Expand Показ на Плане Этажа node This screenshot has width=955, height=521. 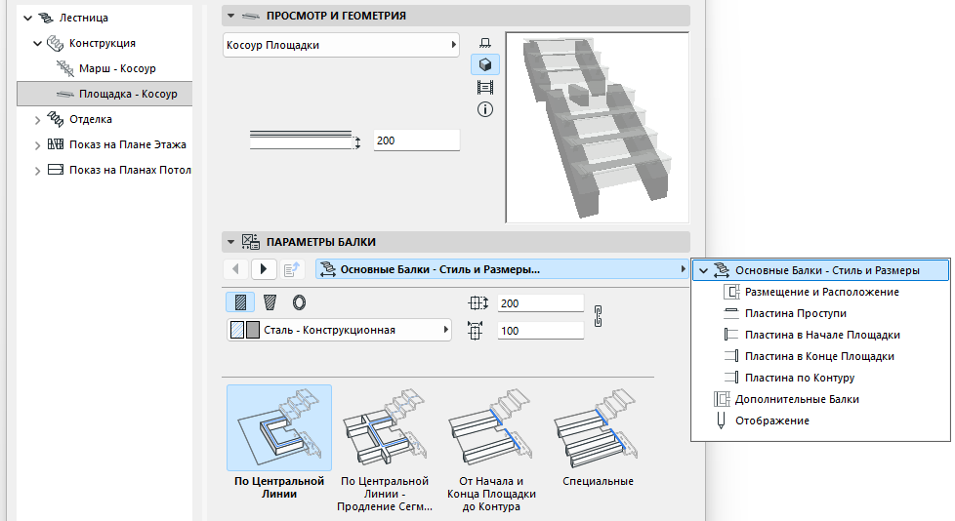pos(38,144)
